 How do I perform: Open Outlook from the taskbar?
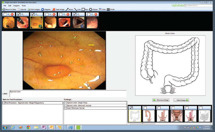[x=52, y=127]
